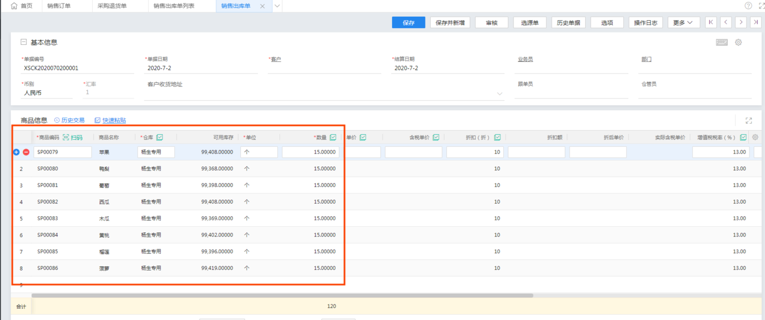Select the stock value 99,368.00000
Image resolution: width=765 pixels, height=320 pixels.
217,169
